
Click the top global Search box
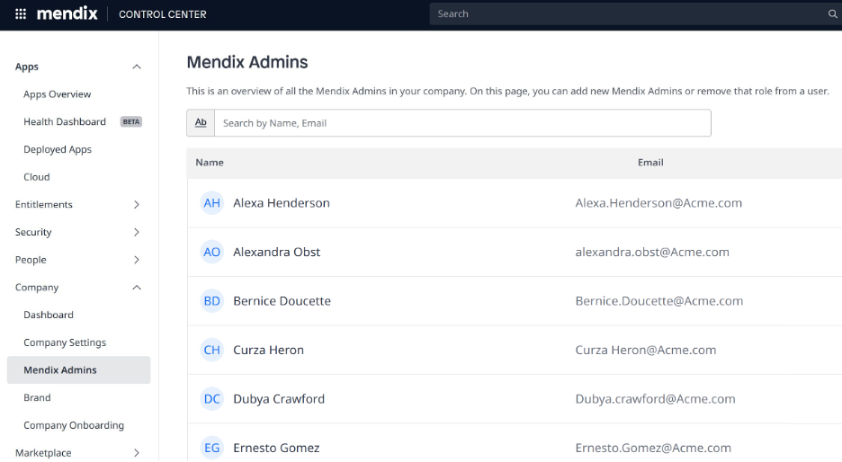(628, 14)
